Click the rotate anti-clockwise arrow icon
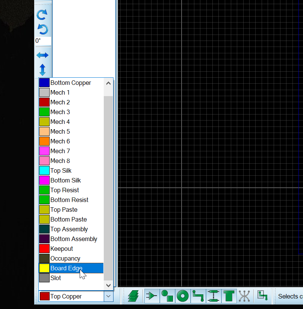Viewport: 303px width, 309px height. click(x=42, y=29)
